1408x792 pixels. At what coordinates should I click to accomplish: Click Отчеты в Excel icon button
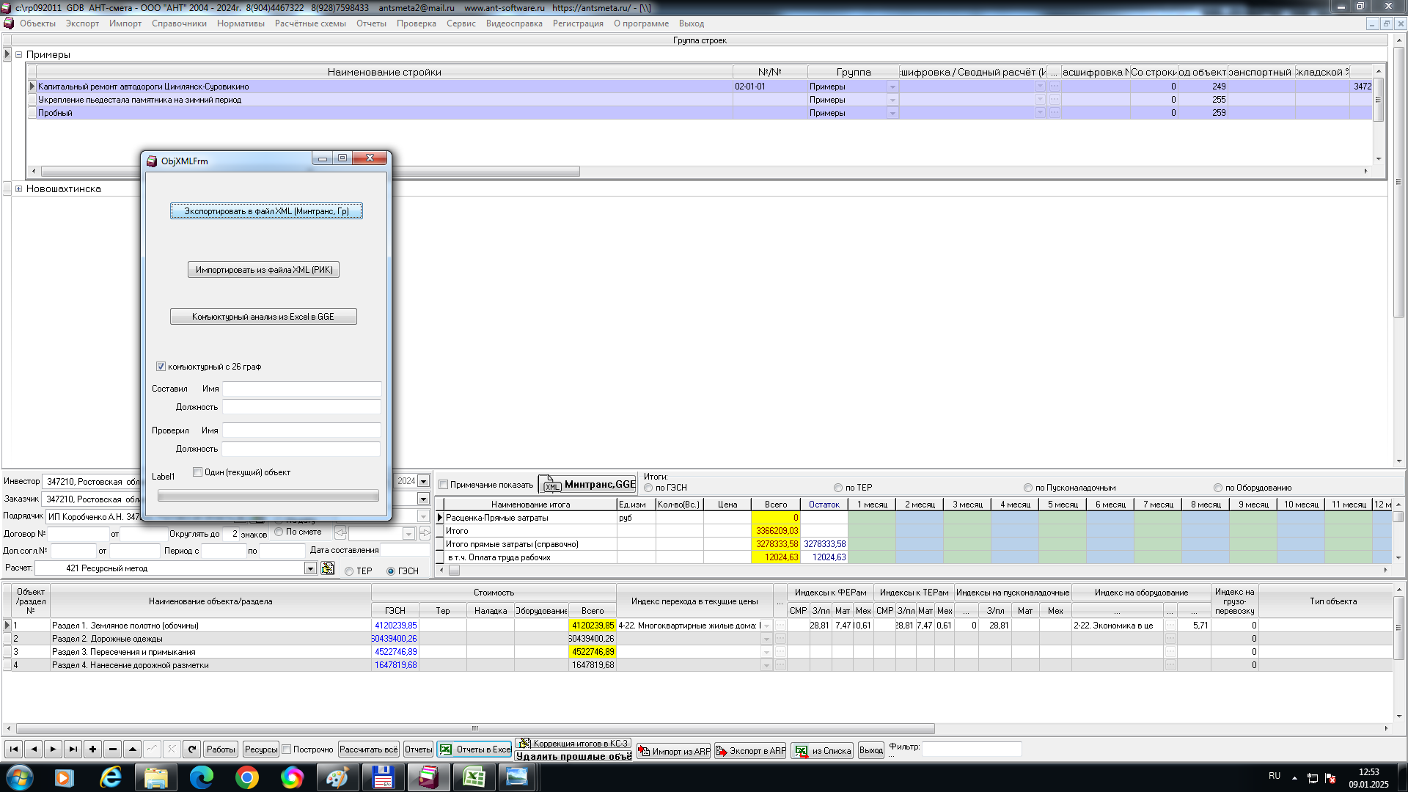475,749
